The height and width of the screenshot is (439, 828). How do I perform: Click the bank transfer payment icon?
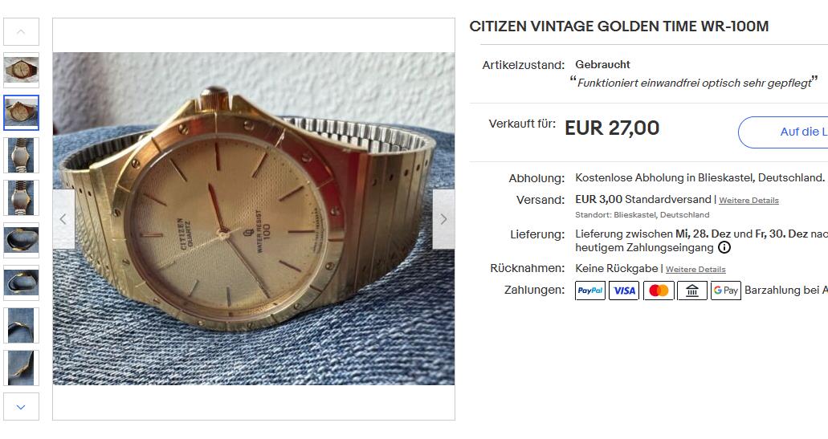(x=692, y=291)
